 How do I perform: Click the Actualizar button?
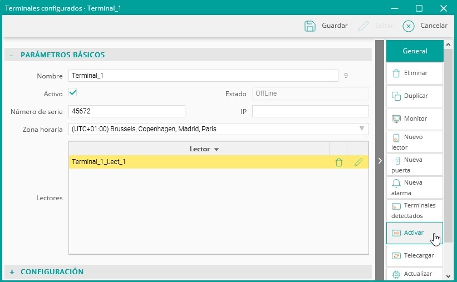[x=415, y=274]
